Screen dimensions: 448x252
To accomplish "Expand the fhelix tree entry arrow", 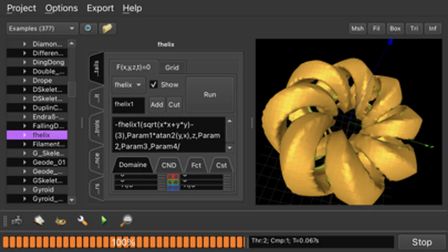I will click(x=25, y=135).
